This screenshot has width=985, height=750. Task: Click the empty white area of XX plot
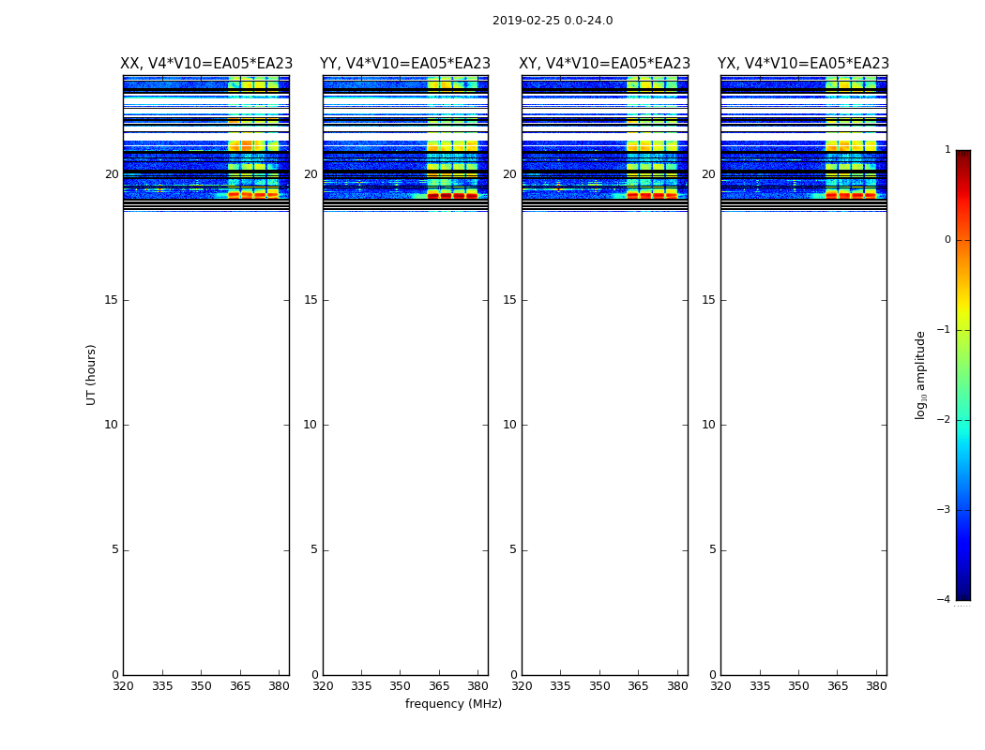coord(205,422)
